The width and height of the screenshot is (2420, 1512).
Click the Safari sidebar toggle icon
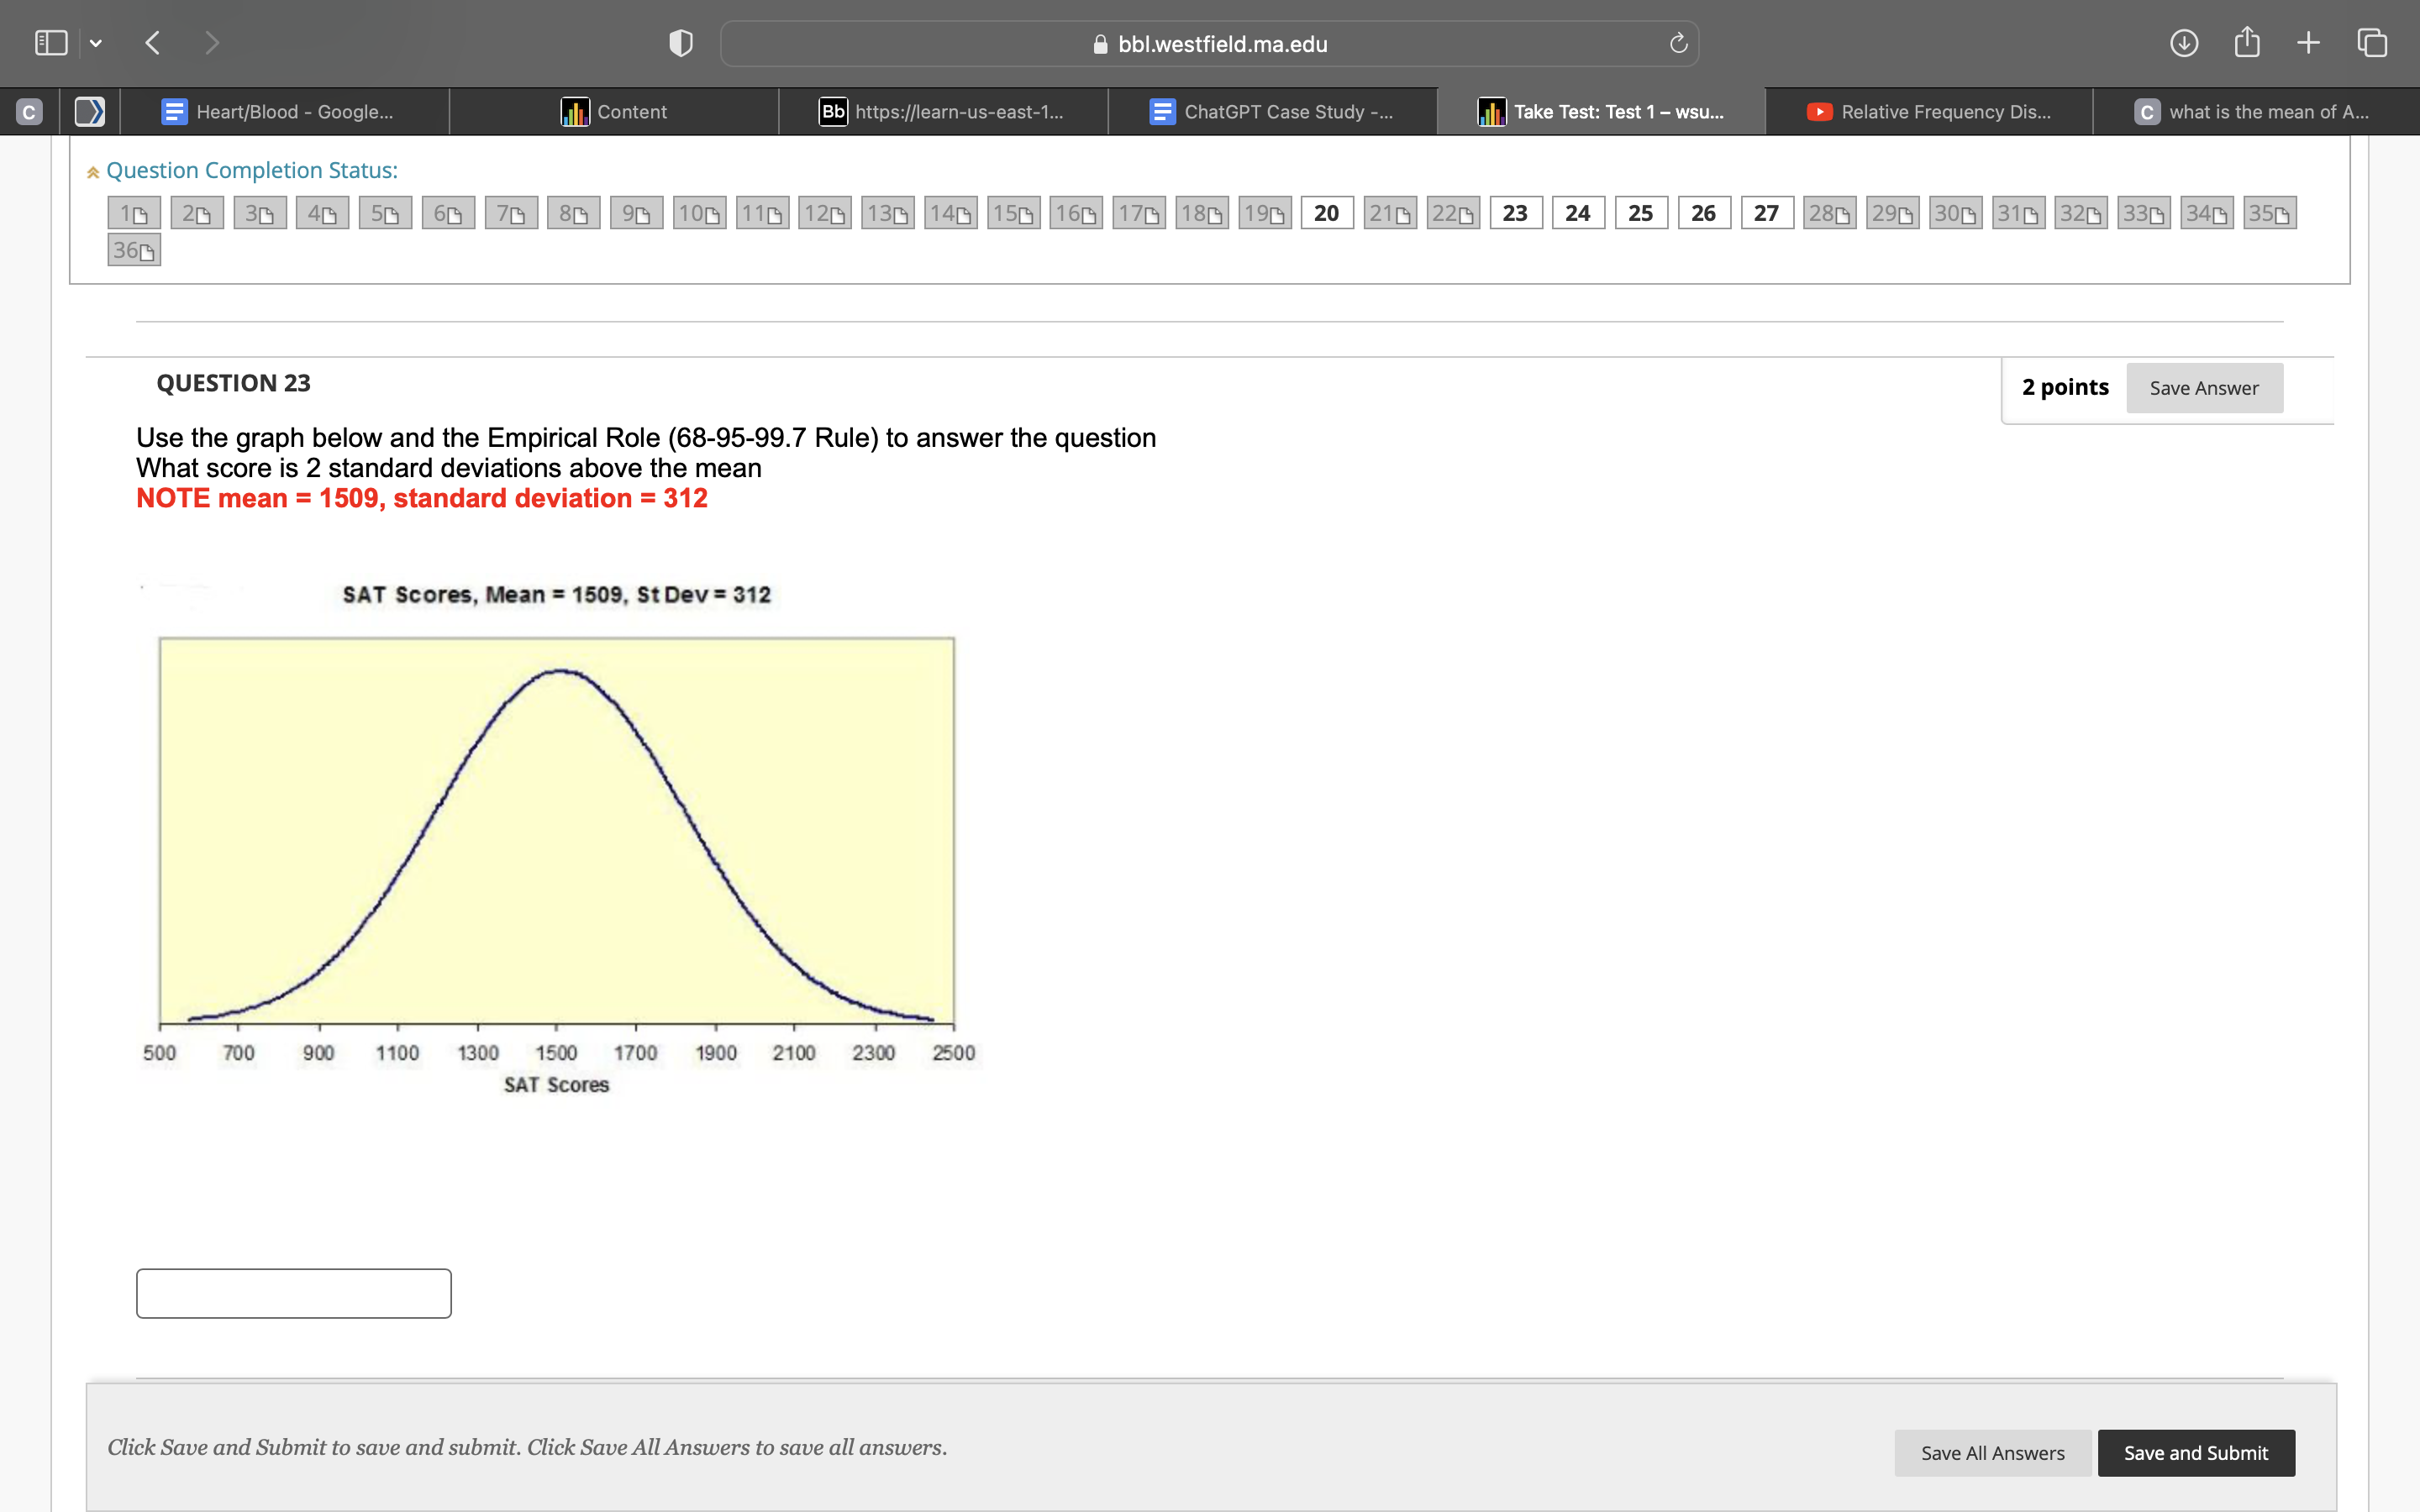(51, 43)
